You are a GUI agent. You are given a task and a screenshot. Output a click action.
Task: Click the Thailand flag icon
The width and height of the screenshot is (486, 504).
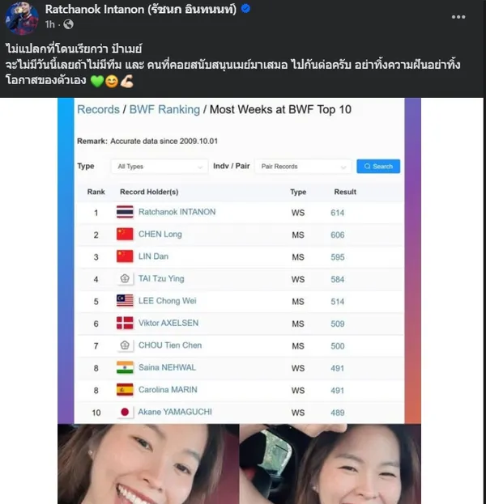(125, 212)
